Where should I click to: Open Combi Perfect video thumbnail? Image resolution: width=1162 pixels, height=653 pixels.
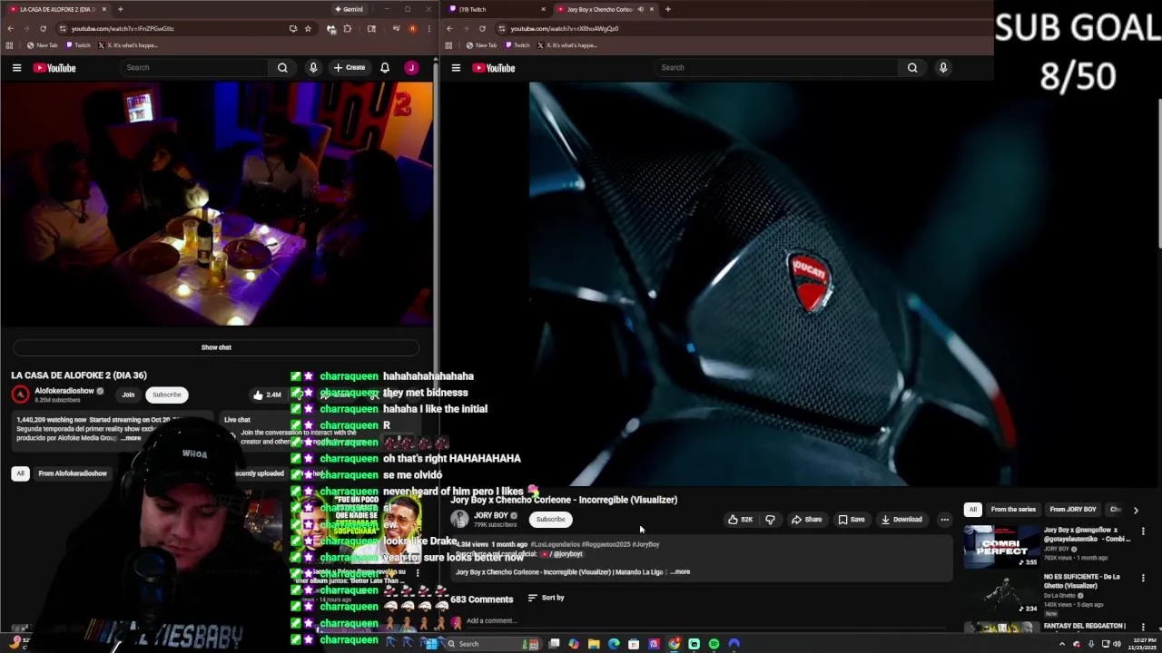(1001, 546)
